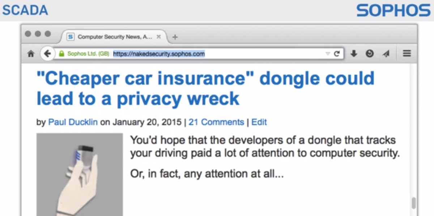This screenshot has height=216, width=434.
Task: Open author Paul Ducklin's page
Action: [x=73, y=122]
